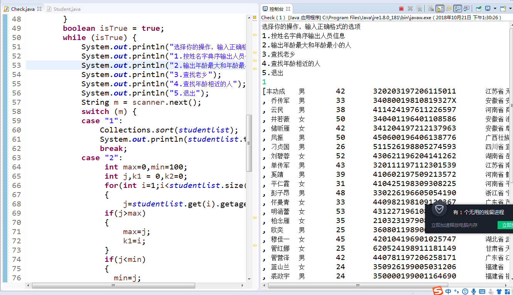Image resolution: width=513 pixels, height=295 pixels.
Task: Toggle show console when standard error changes
Action: click(x=467, y=8)
